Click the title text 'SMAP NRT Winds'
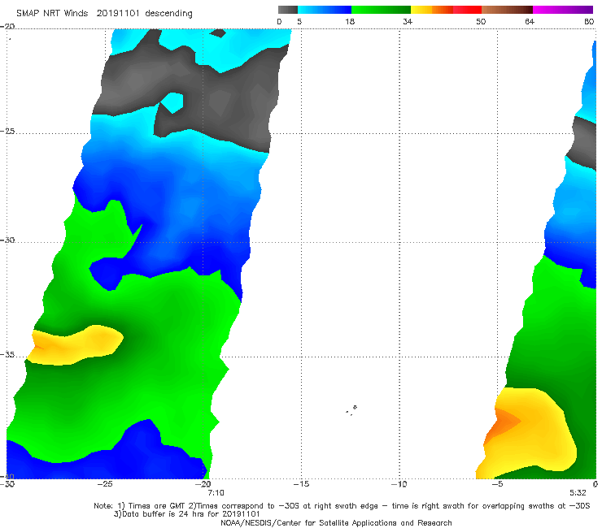Screen dimensions: 602x528 point(52,14)
